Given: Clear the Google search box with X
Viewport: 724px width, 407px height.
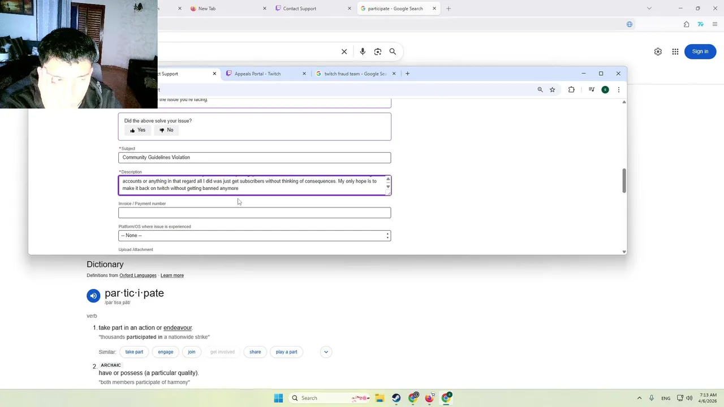Looking at the screenshot, I should pyautogui.click(x=344, y=51).
